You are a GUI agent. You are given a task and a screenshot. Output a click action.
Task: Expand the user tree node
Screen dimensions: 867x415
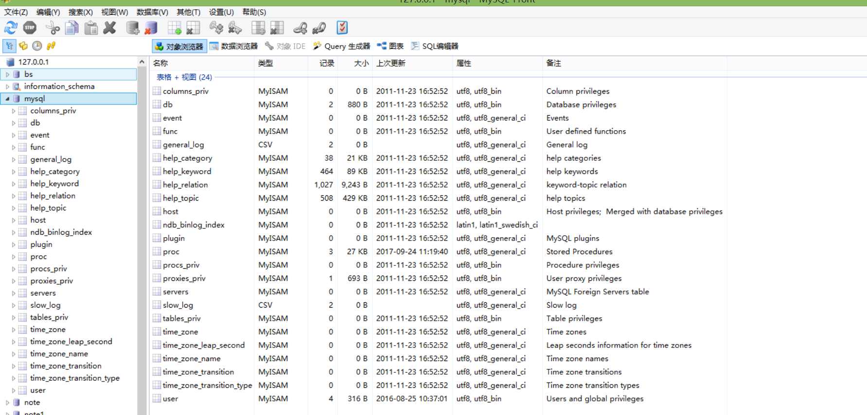pyautogui.click(x=14, y=390)
